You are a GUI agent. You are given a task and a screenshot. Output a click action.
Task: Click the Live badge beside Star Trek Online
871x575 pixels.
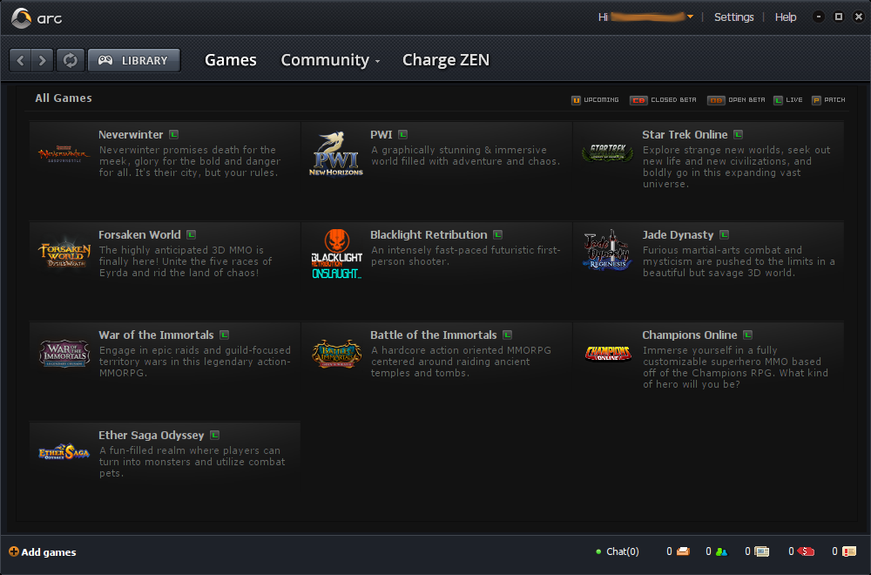point(739,134)
